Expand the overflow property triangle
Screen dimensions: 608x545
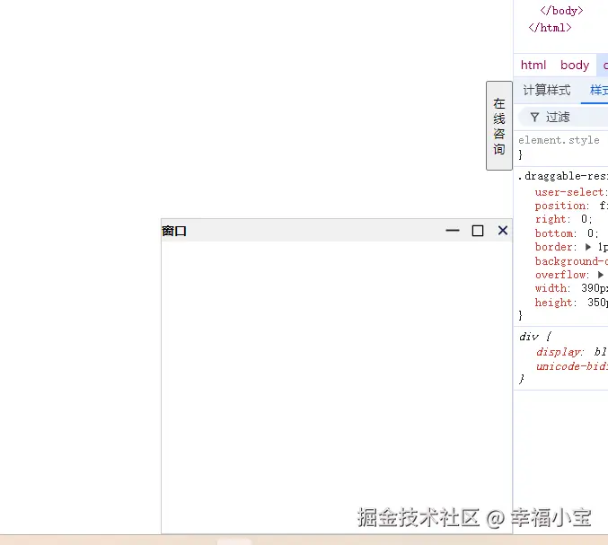click(x=601, y=275)
